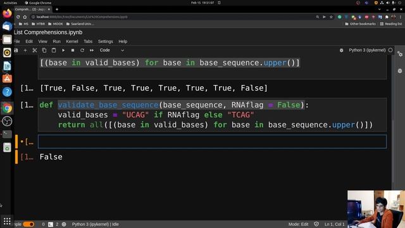Open Ubuntu Software from the dock
Image resolution: width=405 pixels, height=228 pixels.
pos(7,79)
